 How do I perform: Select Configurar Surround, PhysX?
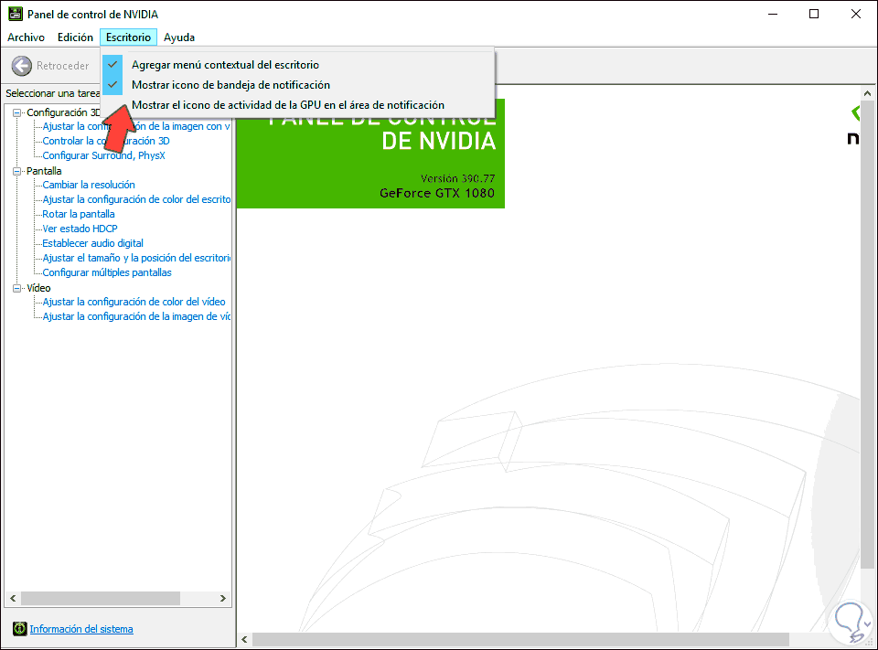pos(103,155)
